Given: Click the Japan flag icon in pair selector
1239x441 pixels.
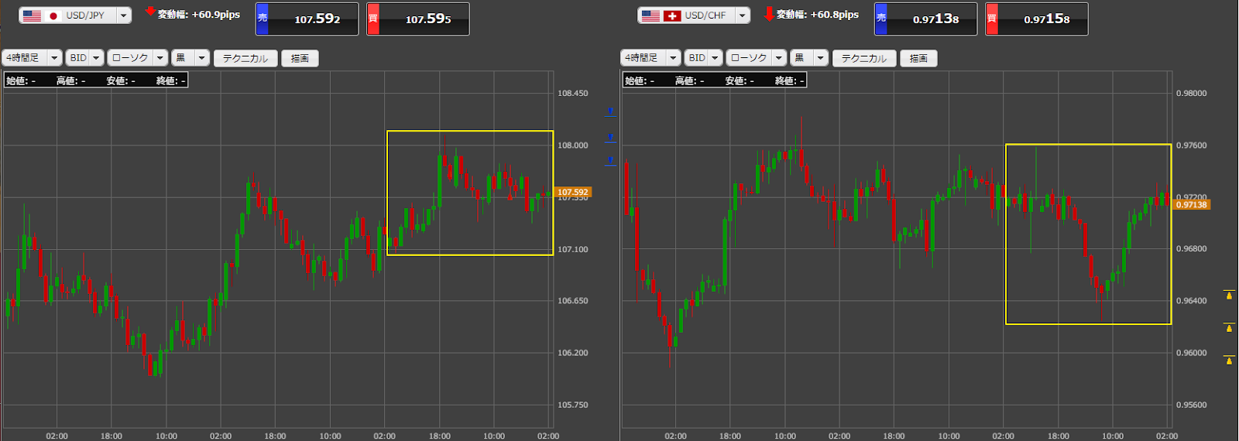Looking at the screenshot, I should (53, 15).
